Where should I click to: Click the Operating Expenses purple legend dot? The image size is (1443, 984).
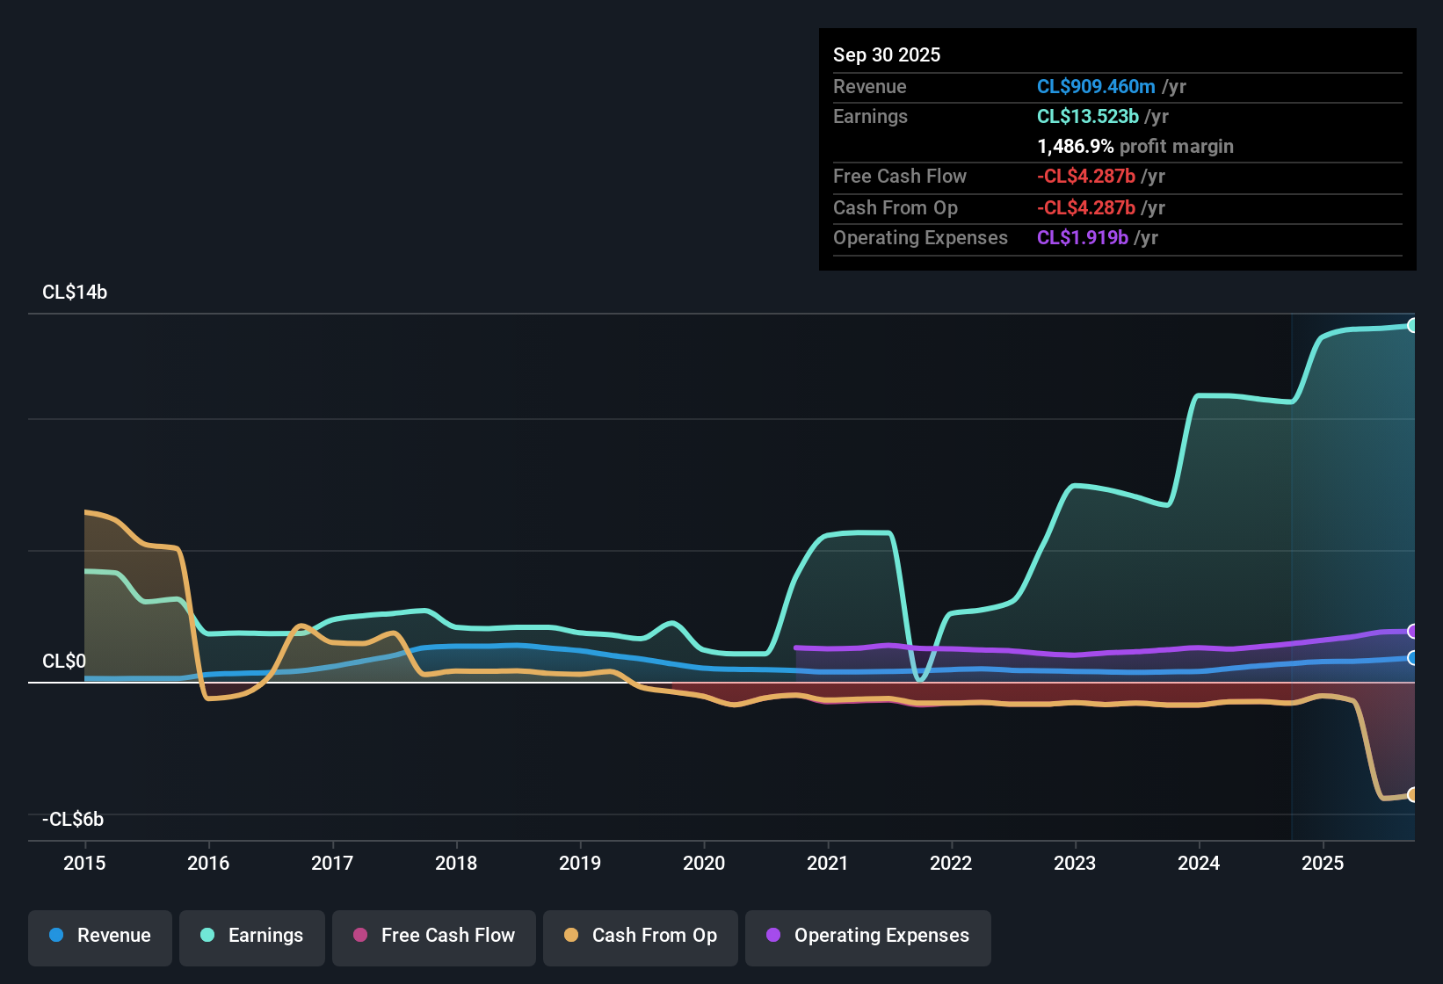click(773, 936)
